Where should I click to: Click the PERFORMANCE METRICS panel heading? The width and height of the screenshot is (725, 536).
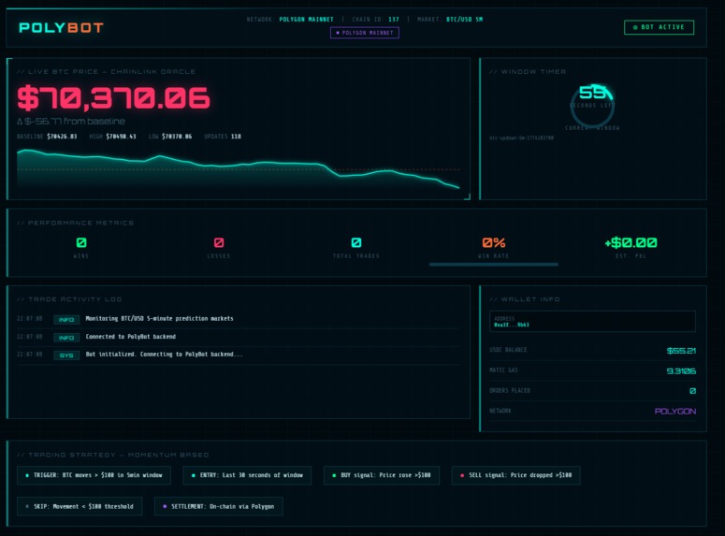coord(76,223)
